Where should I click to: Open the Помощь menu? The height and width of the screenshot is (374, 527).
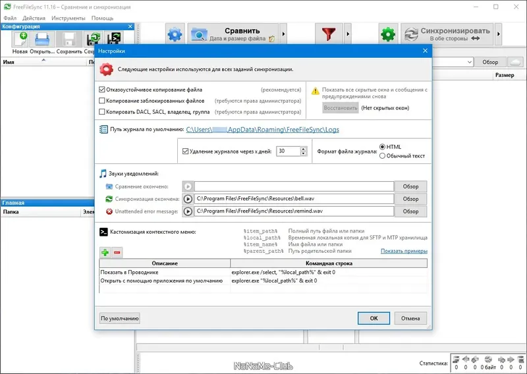[102, 18]
